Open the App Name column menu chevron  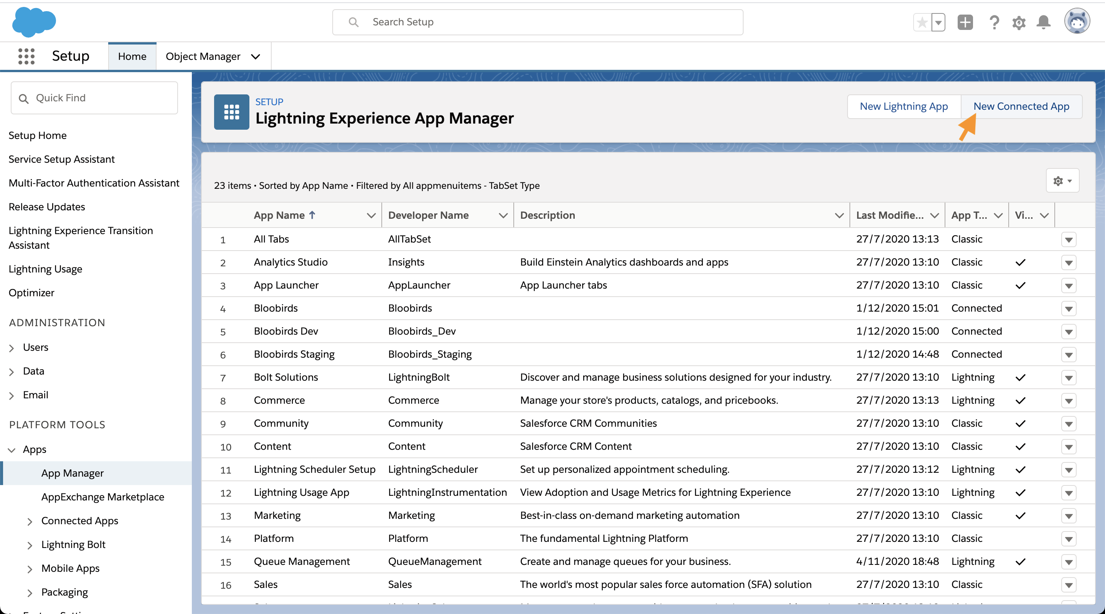(x=371, y=215)
